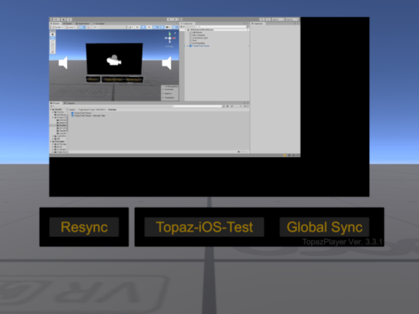
Task: Activate the Global Sync button
Action: tap(324, 227)
